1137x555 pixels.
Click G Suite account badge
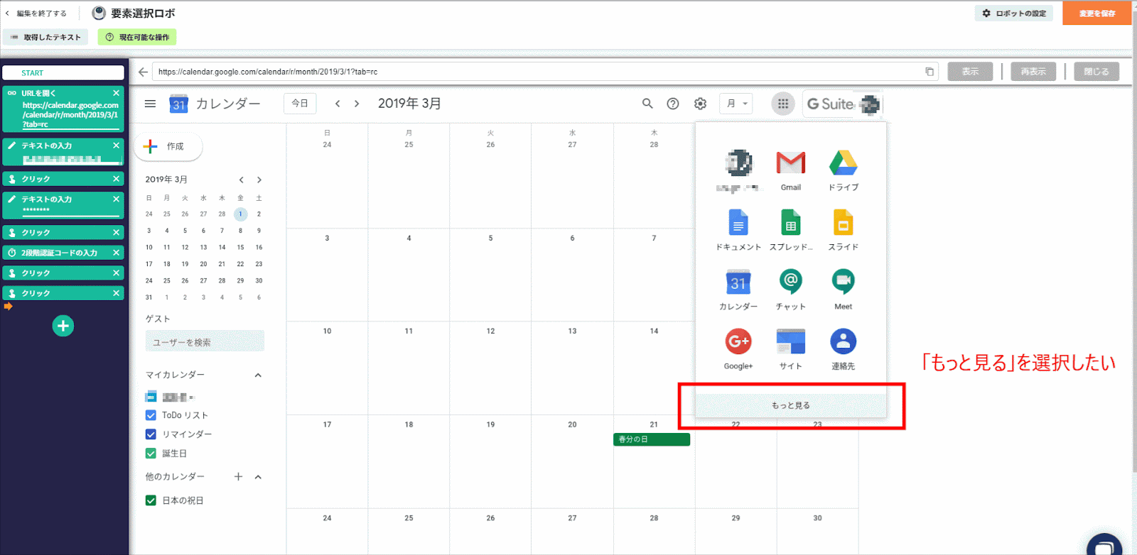843,104
